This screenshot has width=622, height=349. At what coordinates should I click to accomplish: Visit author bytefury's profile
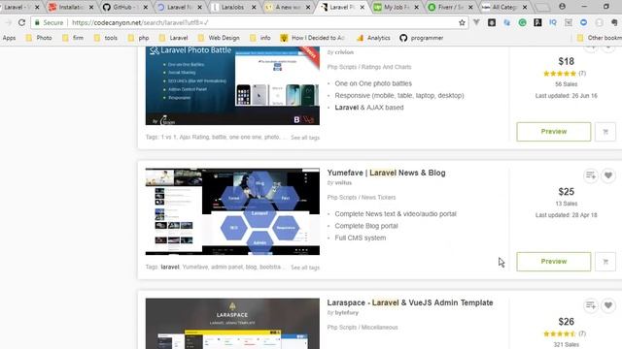347,312
